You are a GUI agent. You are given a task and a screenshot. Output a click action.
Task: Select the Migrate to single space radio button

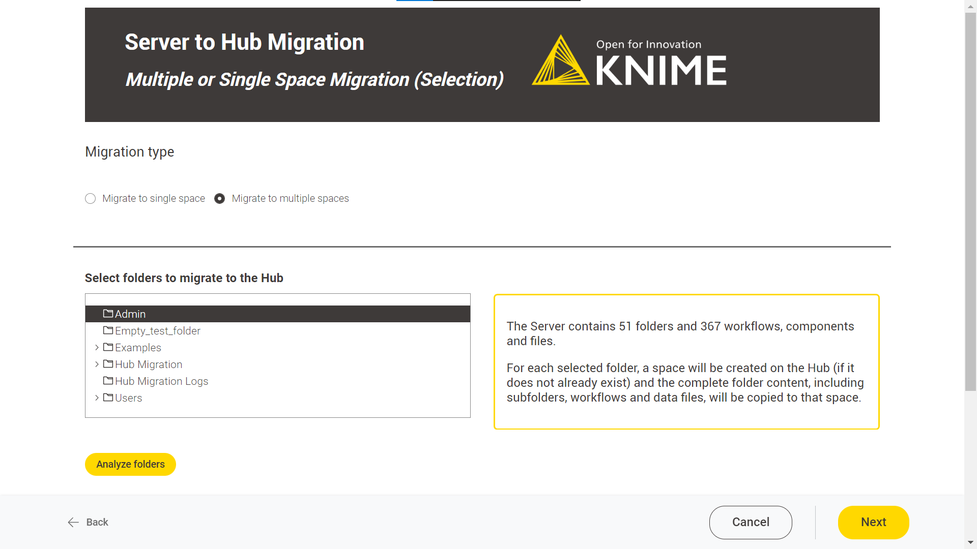click(90, 198)
